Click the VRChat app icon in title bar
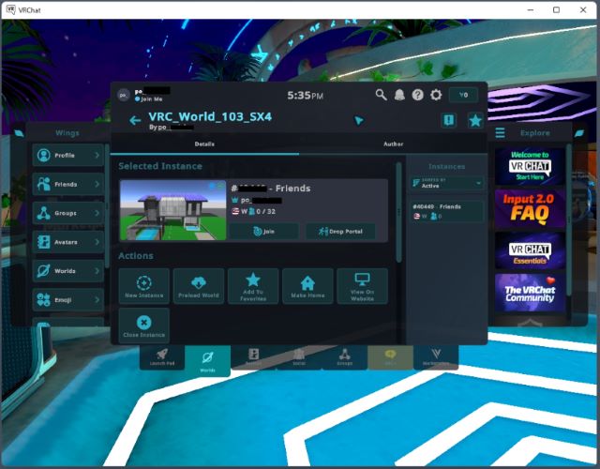The width and height of the screenshot is (600, 469). pyautogui.click(x=10, y=10)
